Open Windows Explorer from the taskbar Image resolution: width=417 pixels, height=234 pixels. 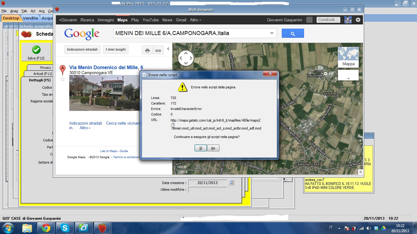(x=27, y=228)
